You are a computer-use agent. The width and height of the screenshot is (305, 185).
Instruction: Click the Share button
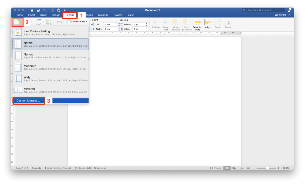tap(282, 15)
